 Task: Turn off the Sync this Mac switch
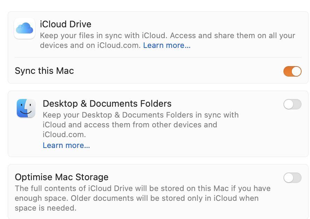[292, 71]
